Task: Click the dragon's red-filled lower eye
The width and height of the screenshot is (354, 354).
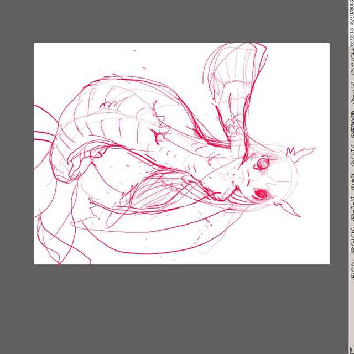Action: tap(261, 193)
